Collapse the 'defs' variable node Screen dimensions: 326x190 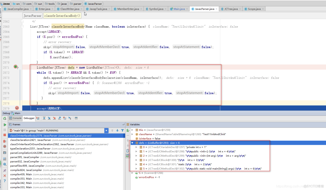tap(132, 143)
